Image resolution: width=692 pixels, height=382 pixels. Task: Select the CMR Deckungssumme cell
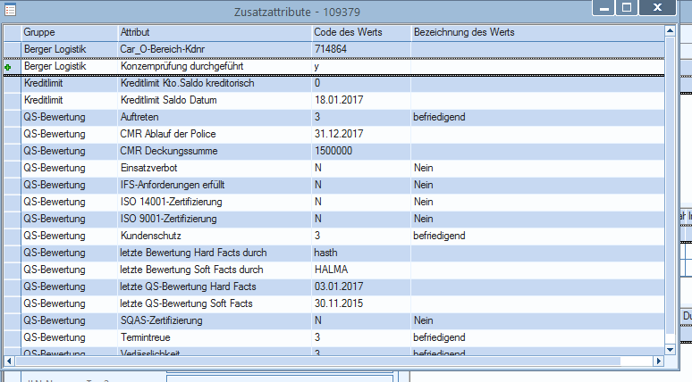click(215, 151)
